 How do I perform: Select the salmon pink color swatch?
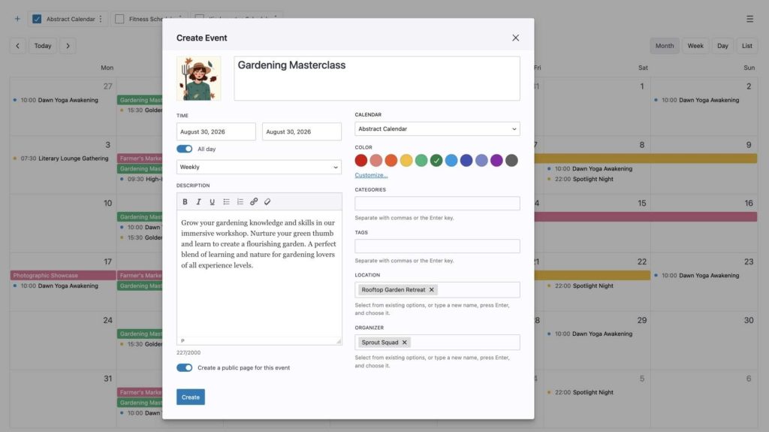point(376,160)
